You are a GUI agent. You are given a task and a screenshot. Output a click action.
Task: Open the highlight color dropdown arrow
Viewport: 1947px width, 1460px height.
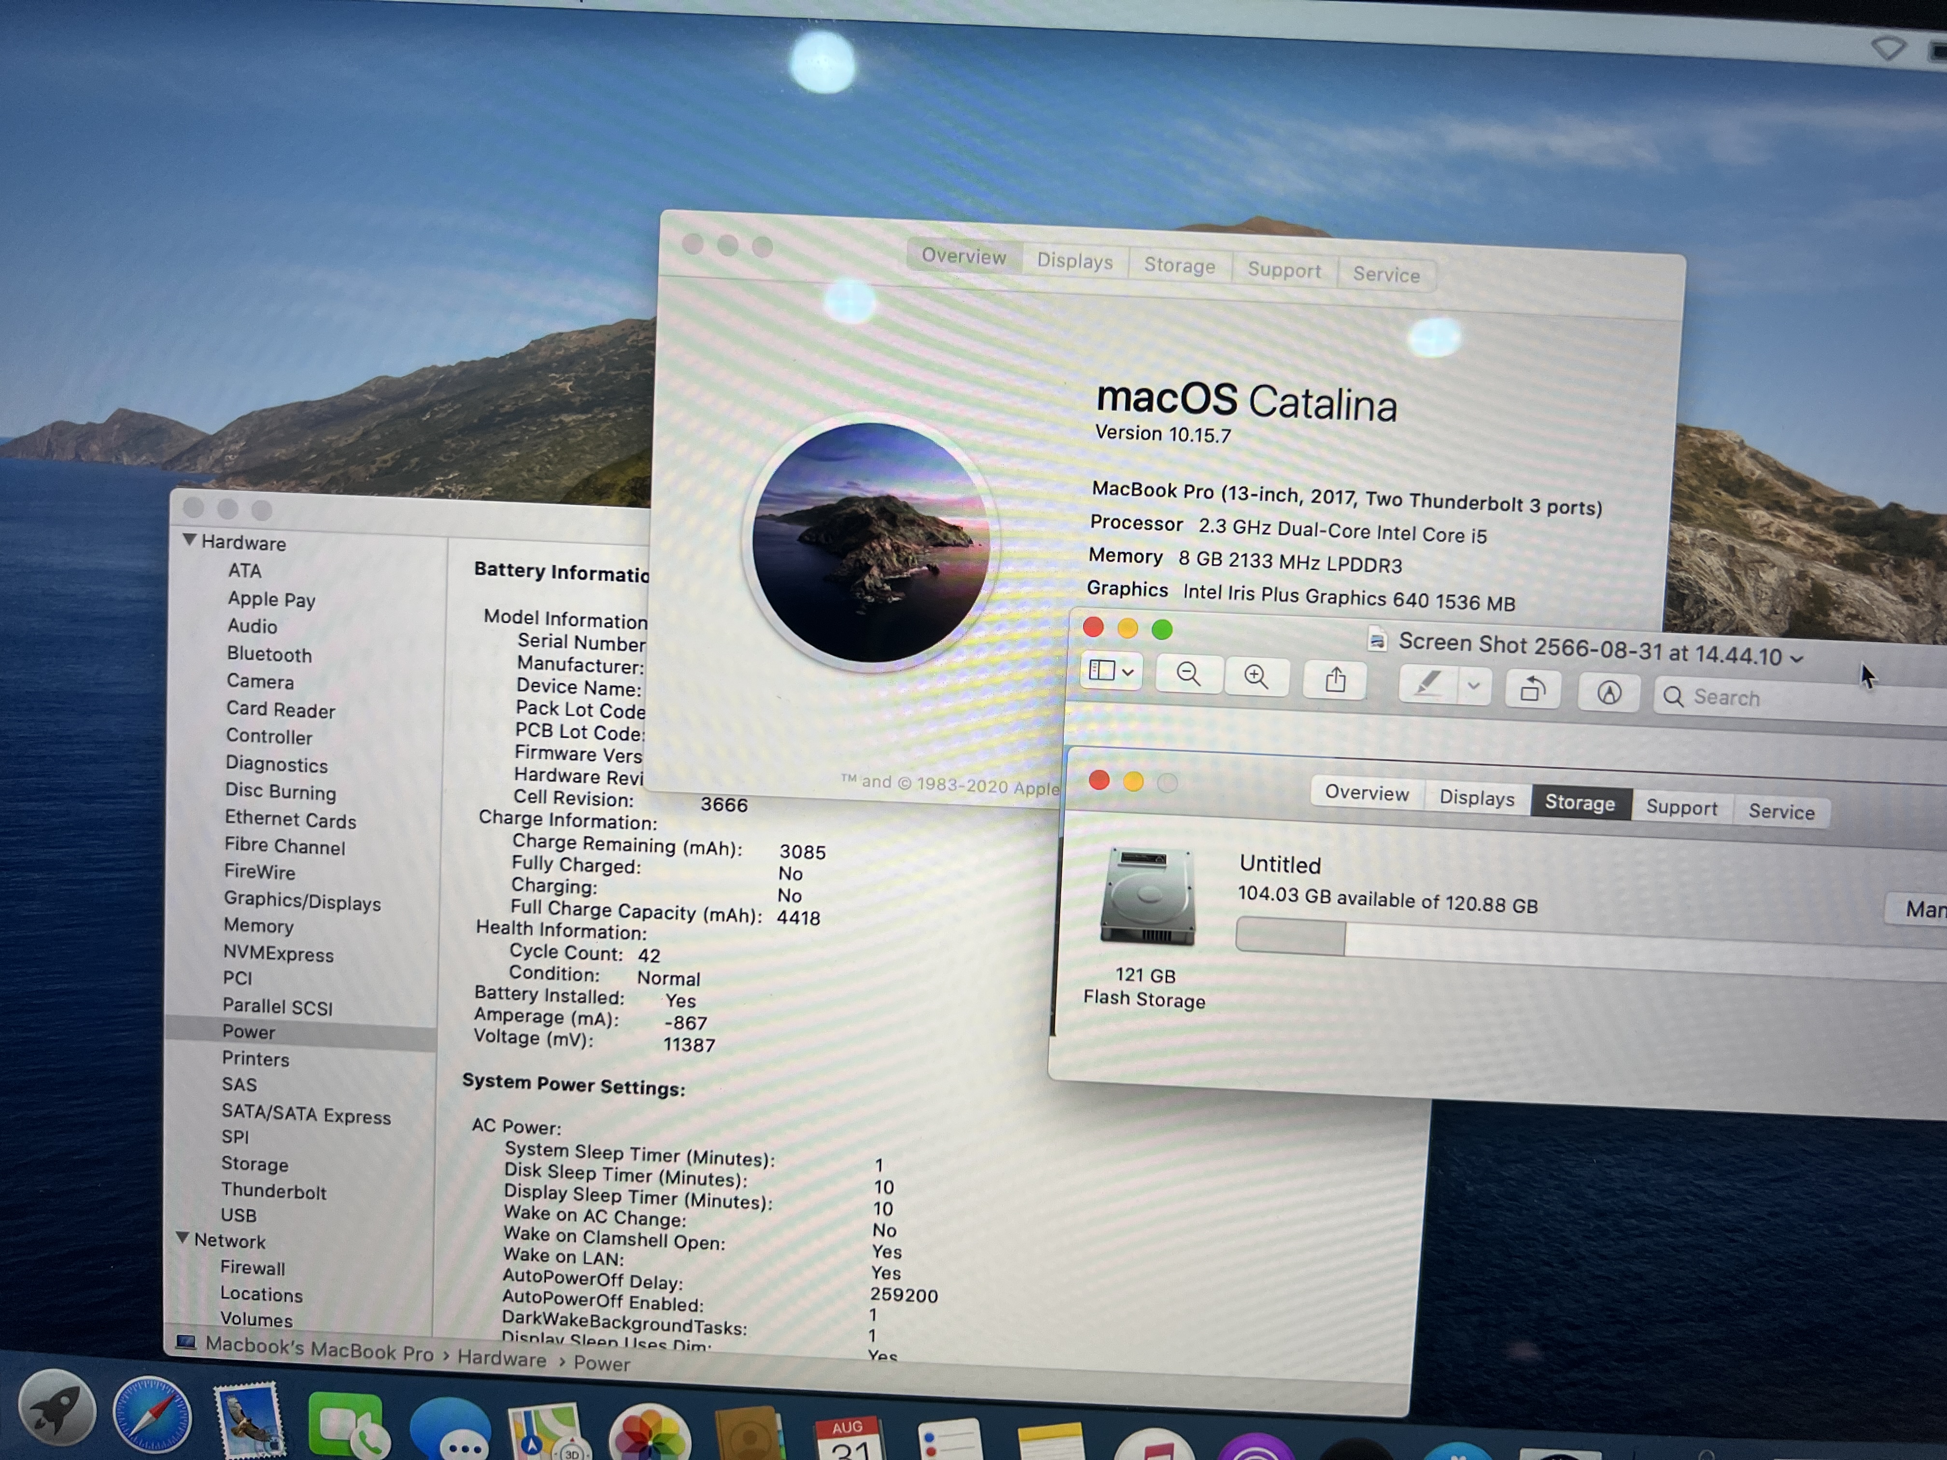coord(1473,687)
